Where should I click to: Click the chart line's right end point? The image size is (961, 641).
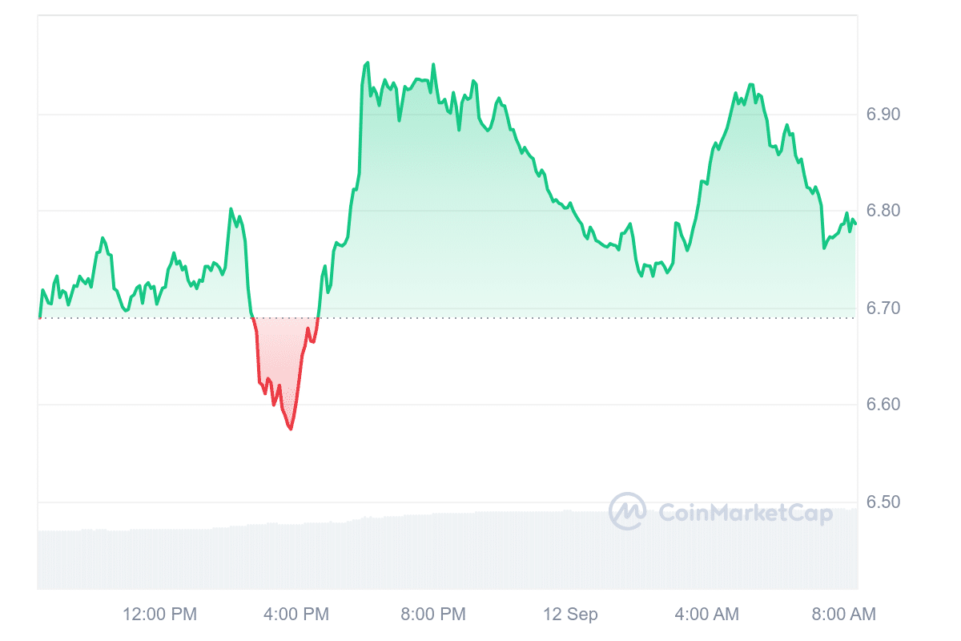pyautogui.click(x=855, y=224)
